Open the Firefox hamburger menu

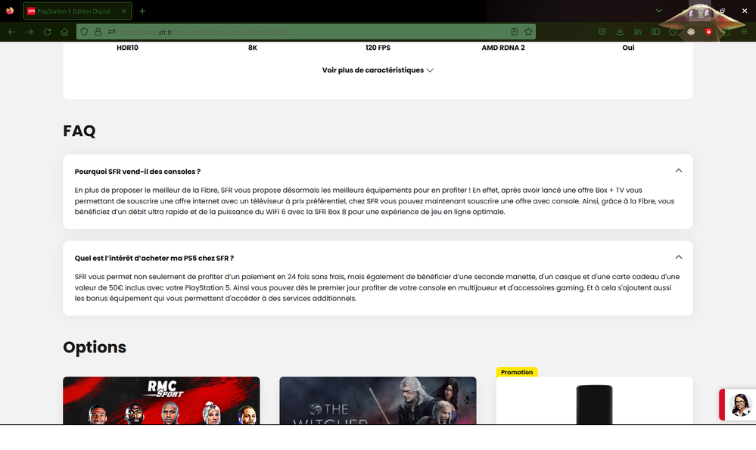(743, 32)
